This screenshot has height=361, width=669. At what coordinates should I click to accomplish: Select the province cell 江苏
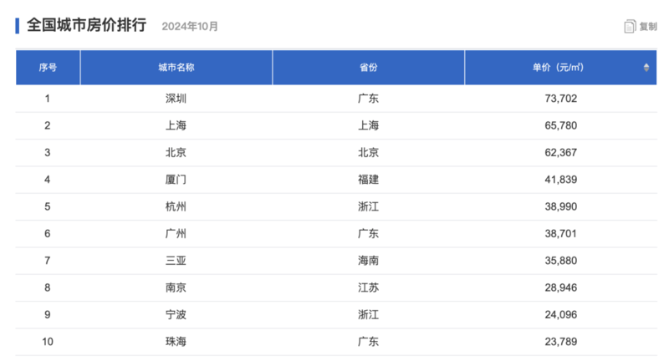tap(368, 287)
